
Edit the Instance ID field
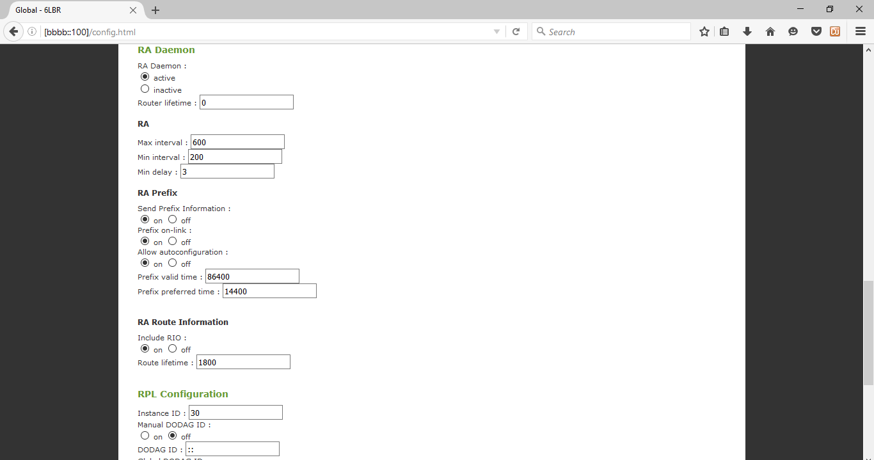[235, 413]
